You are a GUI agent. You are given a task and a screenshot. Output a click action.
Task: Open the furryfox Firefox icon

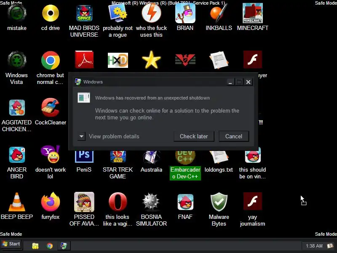[51, 202]
